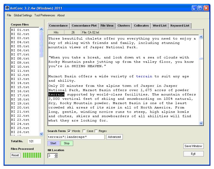Click the Start button
This screenshot has width=214, height=169.
pos(53,143)
